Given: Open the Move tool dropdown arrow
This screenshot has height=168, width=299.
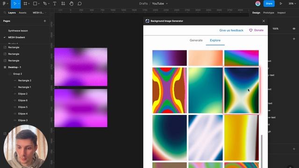Looking at the screenshot, I should point(19,4).
